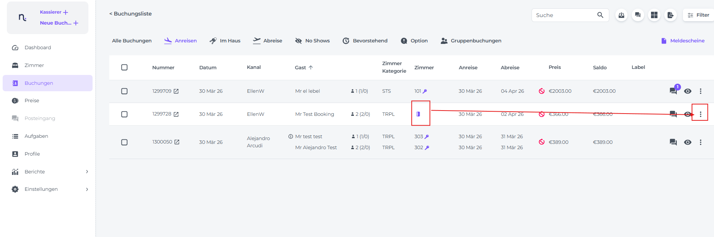The width and height of the screenshot is (714, 237).
Task: Open the messages icon in top toolbar
Action: coord(638,15)
